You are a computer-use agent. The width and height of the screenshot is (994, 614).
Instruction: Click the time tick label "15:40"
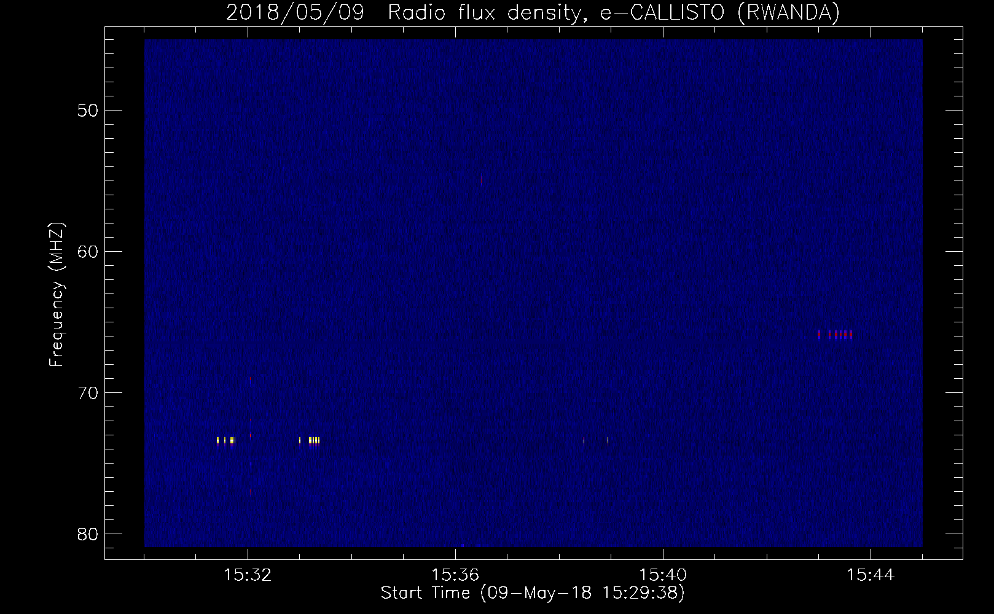[663, 575]
